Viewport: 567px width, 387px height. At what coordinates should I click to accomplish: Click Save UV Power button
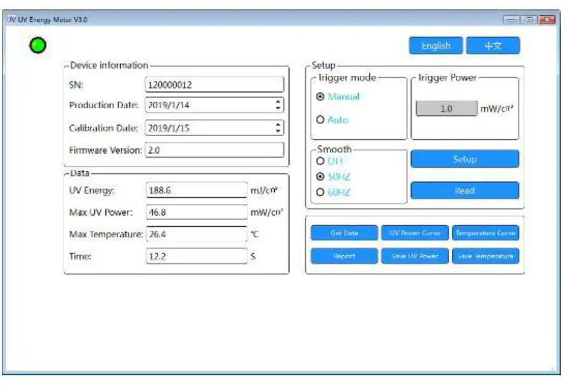(415, 256)
